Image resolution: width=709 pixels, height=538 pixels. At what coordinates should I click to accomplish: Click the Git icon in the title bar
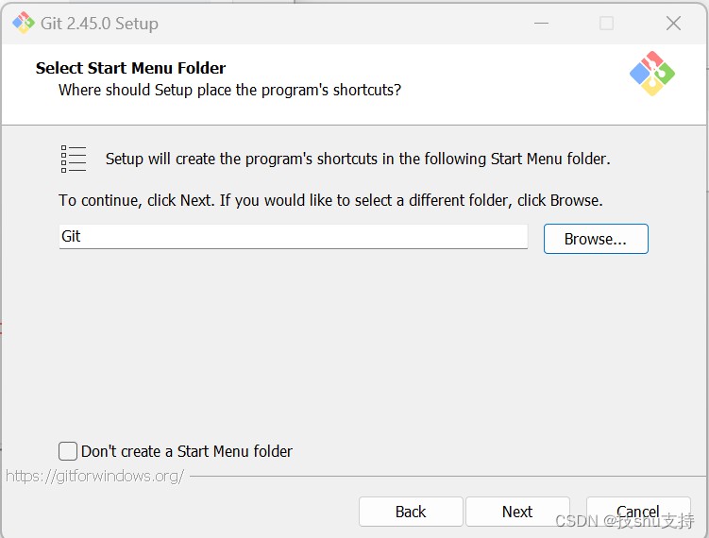point(23,23)
